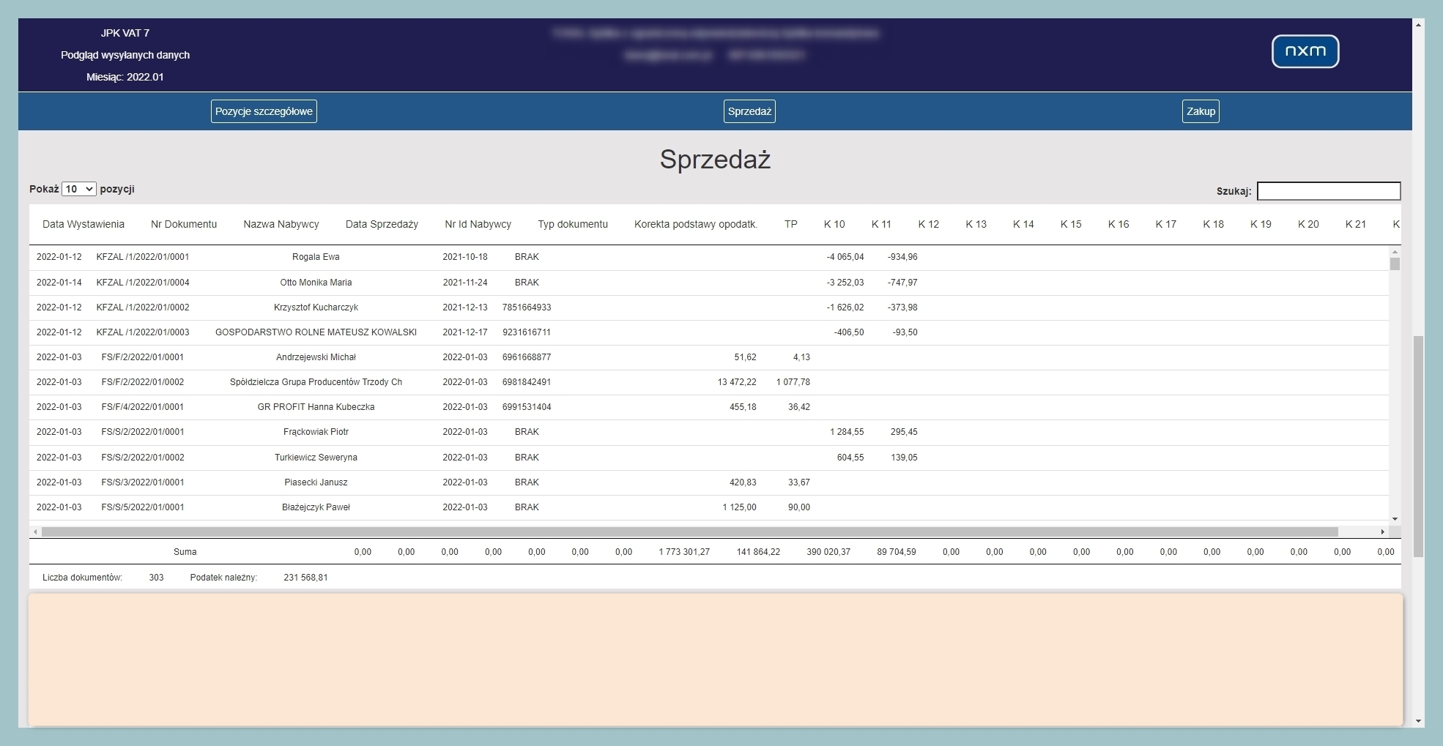This screenshot has height=746, width=1443.
Task: Expand the Pokaż entries count dropdown
Action: click(79, 189)
